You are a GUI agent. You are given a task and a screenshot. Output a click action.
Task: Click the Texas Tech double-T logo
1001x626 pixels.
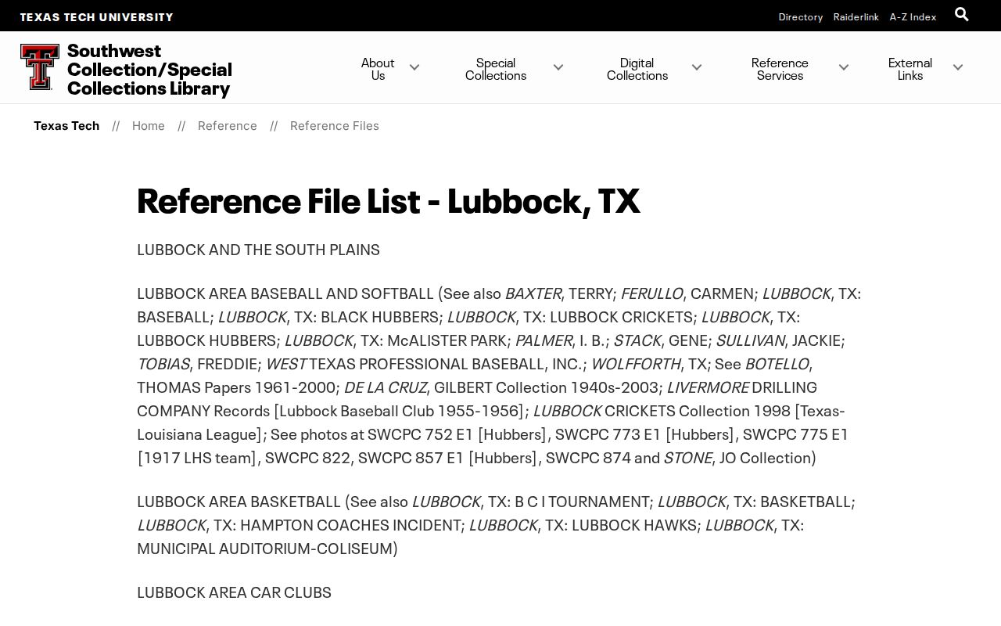(40, 67)
